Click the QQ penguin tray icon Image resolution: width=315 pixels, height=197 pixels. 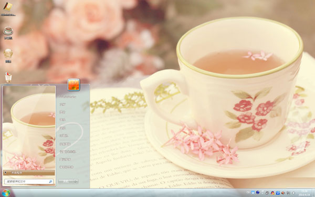click(272, 193)
